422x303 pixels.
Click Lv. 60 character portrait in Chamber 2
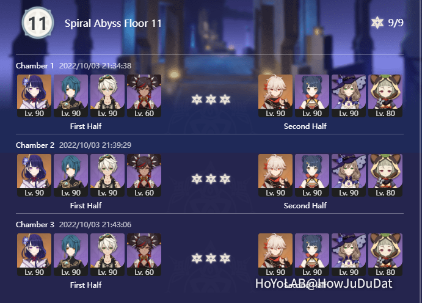[144, 175]
